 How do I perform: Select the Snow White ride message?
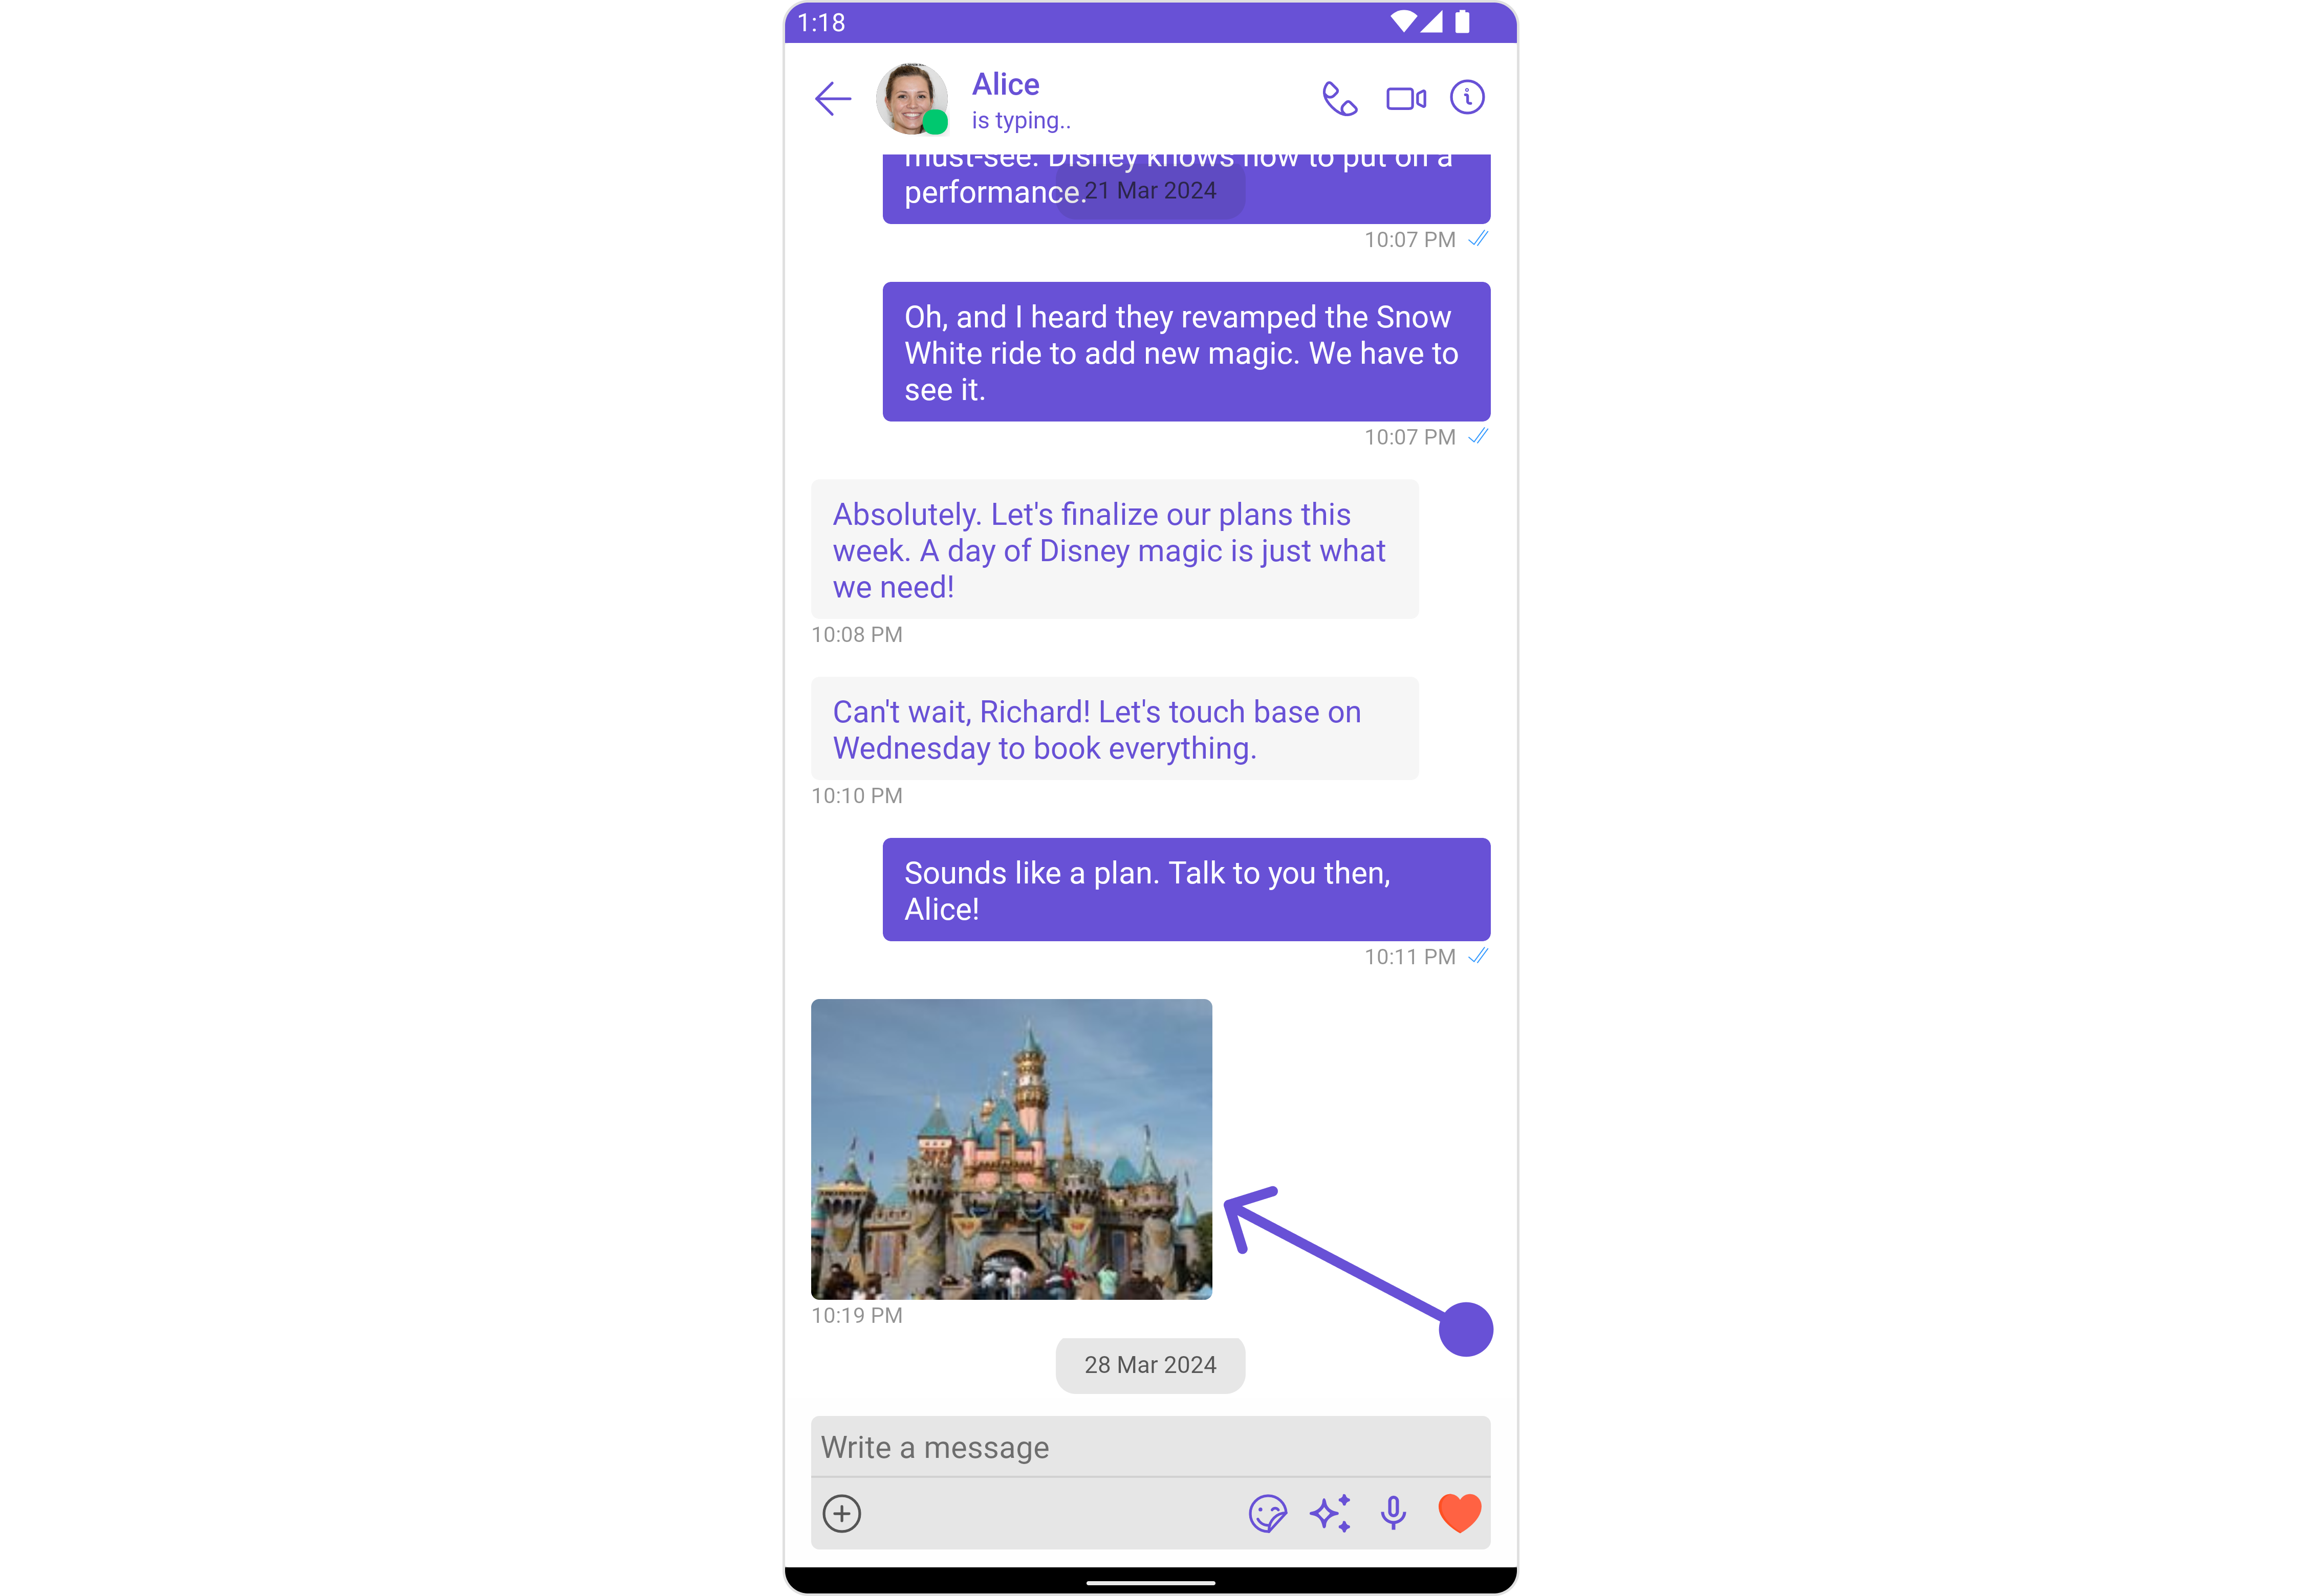click(1185, 352)
